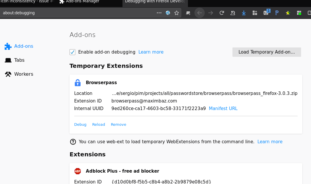Remove the Browserpass temporary extension
The width and height of the screenshot is (311, 184).
[x=118, y=124]
